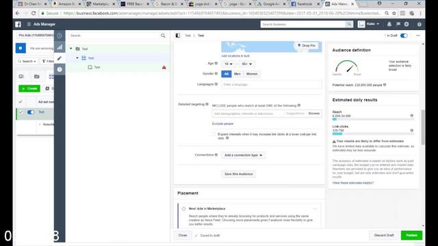Click the green Create button
The image size is (438, 246).
[29, 88]
